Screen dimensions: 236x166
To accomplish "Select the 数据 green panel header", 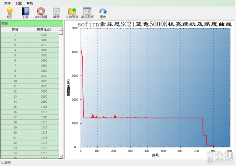I will (32, 23).
